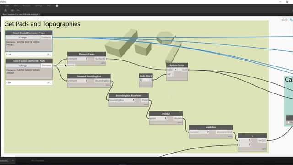Screen dimensions: 293x165
Task: Expand element port chevron on Element.BoundingBox
Action: pos(87,81)
